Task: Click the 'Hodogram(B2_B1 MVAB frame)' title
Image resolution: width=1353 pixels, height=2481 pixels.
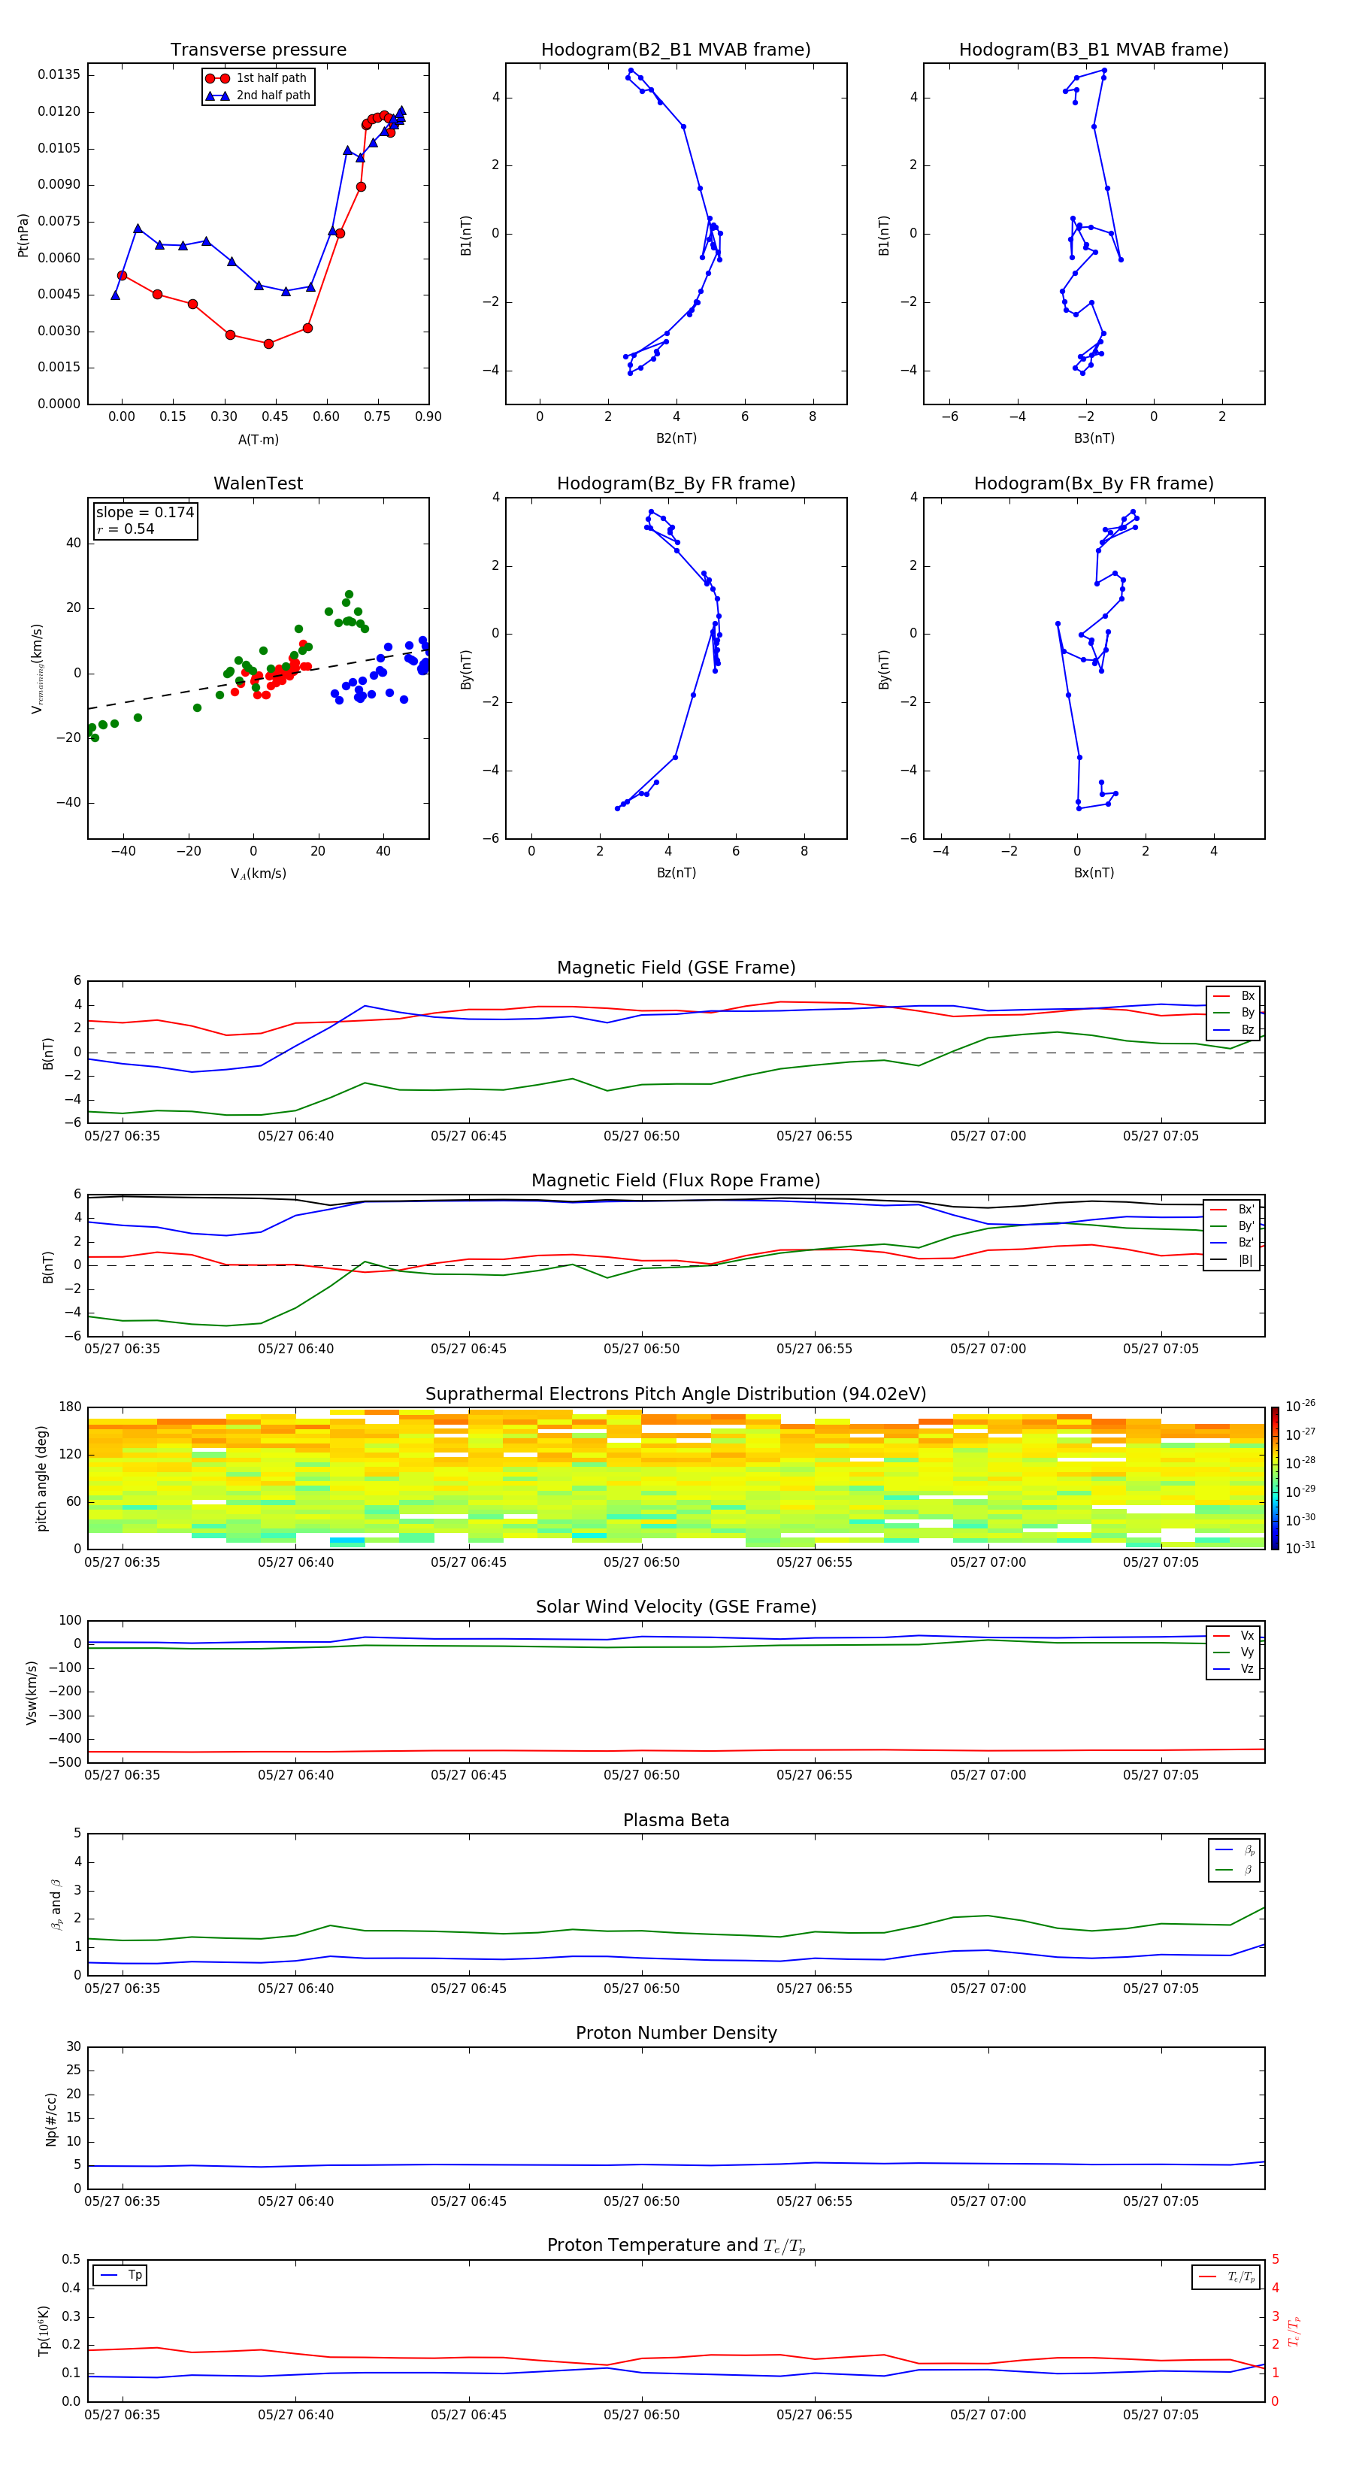Action: (x=676, y=50)
